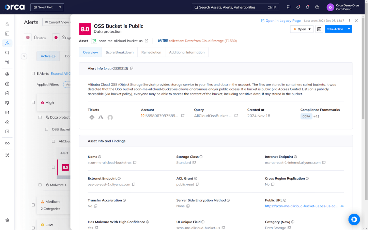The image size is (368, 230).
Task: Copy the alert ID orca-2330313
Action: (132, 68)
